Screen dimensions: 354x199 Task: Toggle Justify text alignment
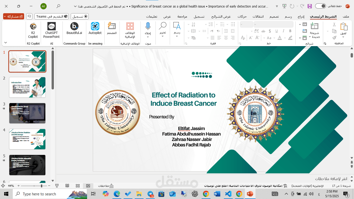[x=213, y=38]
